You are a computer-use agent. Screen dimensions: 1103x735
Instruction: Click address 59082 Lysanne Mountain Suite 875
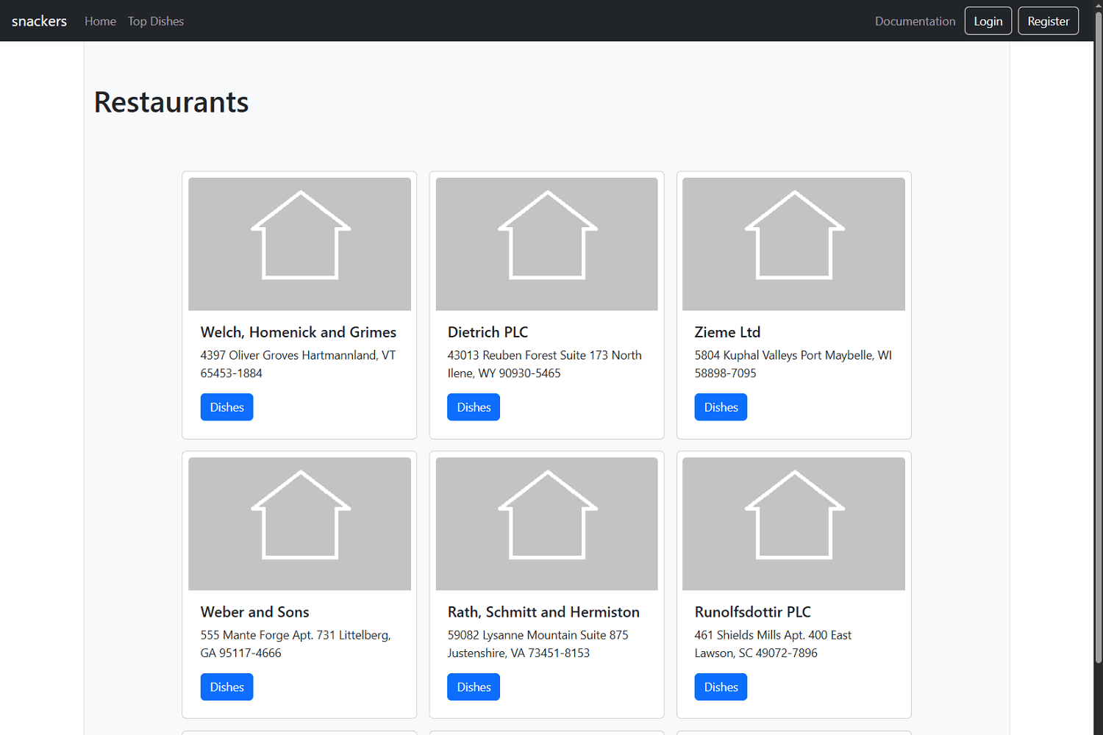[x=538, y=644]
